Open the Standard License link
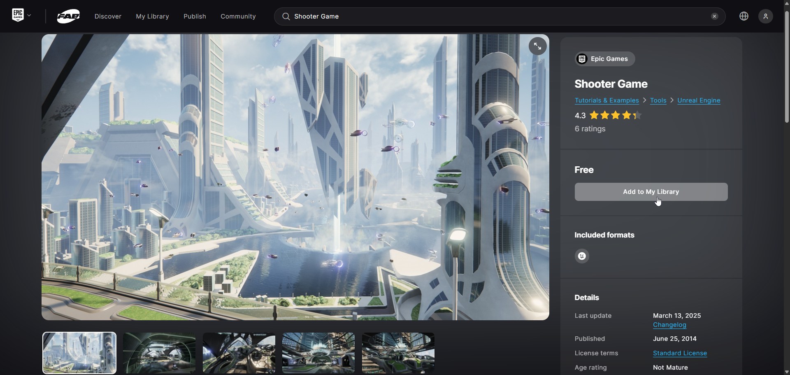 click(x=680, y=353)
